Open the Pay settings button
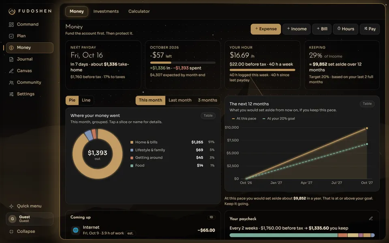 pos(370,29)
